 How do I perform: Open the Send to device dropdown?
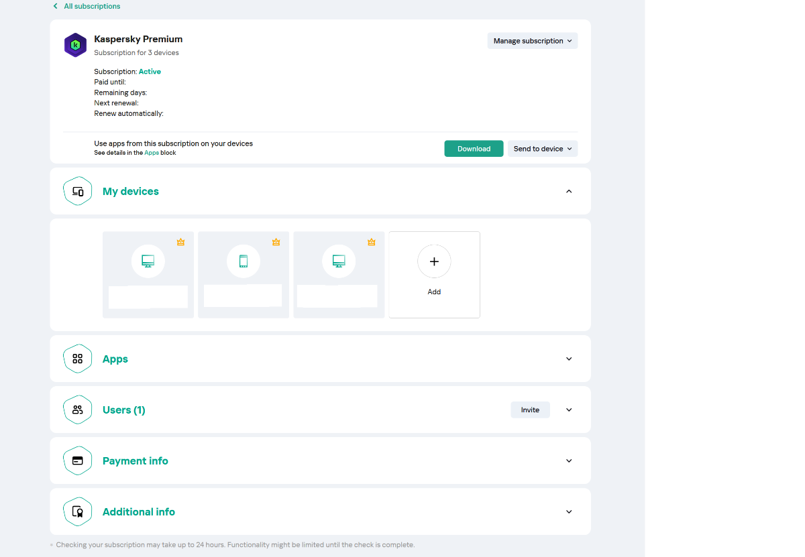click(542, 149)
